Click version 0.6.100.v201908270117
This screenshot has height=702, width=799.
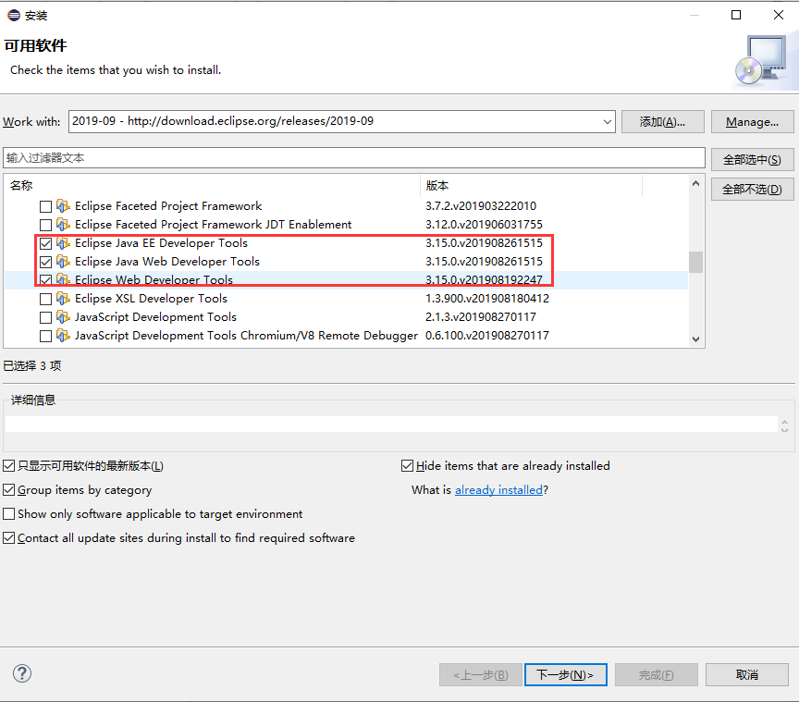pyautogui.click(x=487, y=336)
